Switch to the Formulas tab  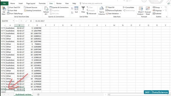(x=42, y=3)
